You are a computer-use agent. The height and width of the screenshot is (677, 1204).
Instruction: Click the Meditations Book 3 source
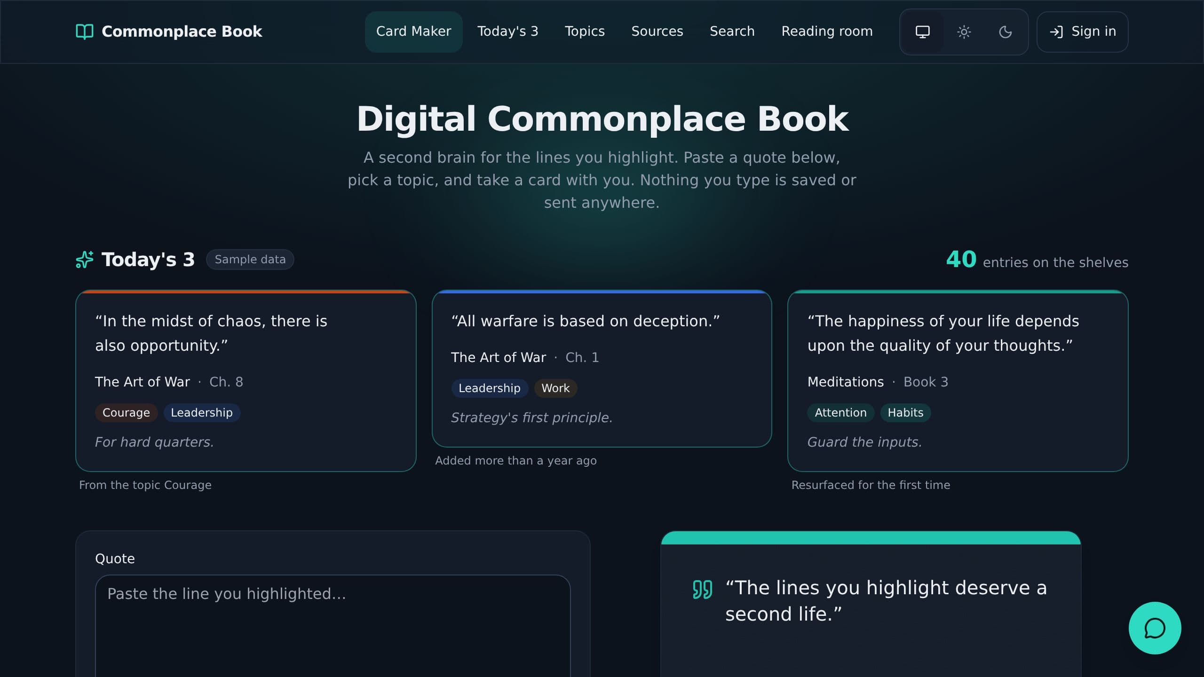[x=878, y=382]
